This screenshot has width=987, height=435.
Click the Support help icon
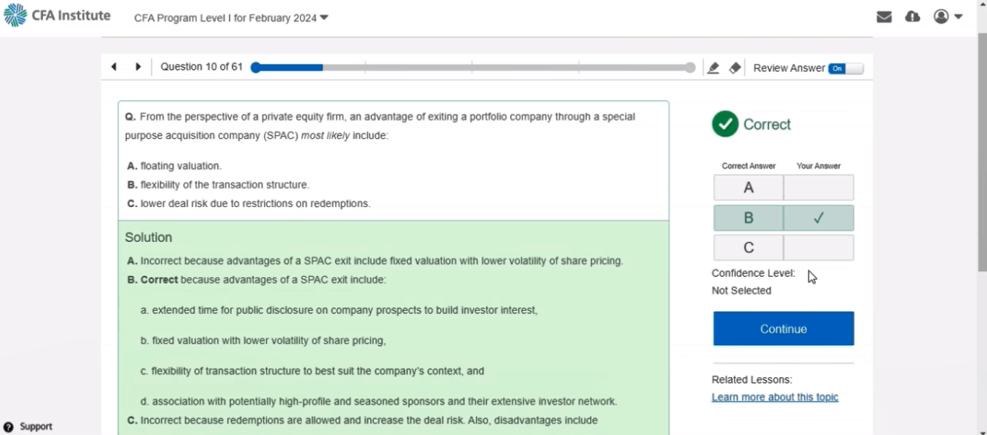[9, 427]
